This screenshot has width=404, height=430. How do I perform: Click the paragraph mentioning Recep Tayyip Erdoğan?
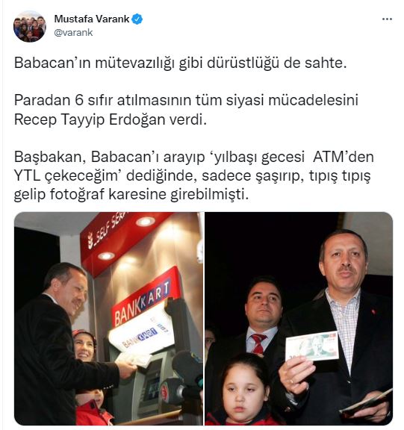[x=186, y=110]
